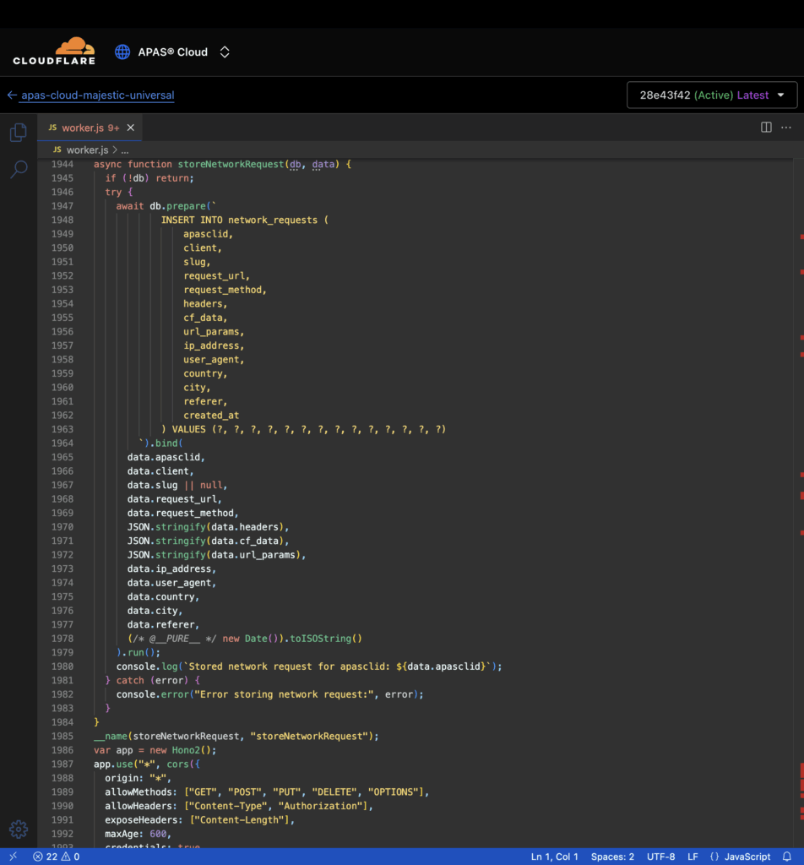Click line number 1985

[62, 736]
